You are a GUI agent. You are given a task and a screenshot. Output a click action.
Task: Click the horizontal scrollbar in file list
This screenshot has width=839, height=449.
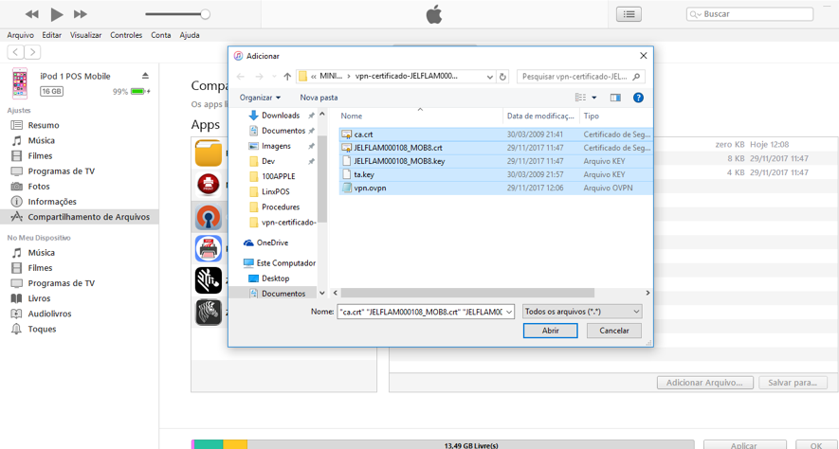467,293
